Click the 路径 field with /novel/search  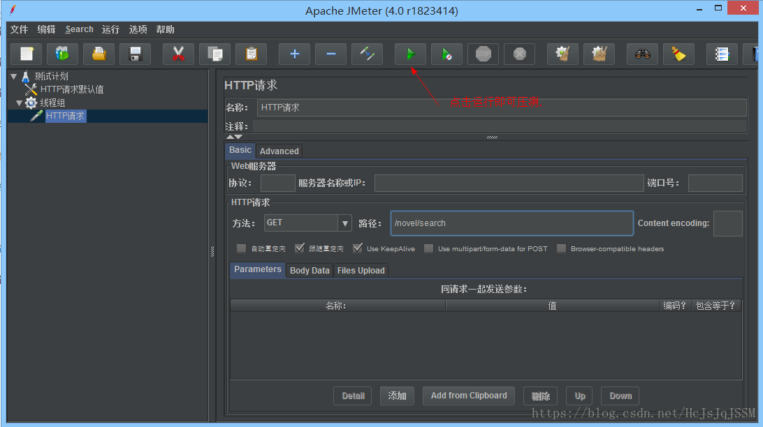pyautogui.click(x=512, y=223)
